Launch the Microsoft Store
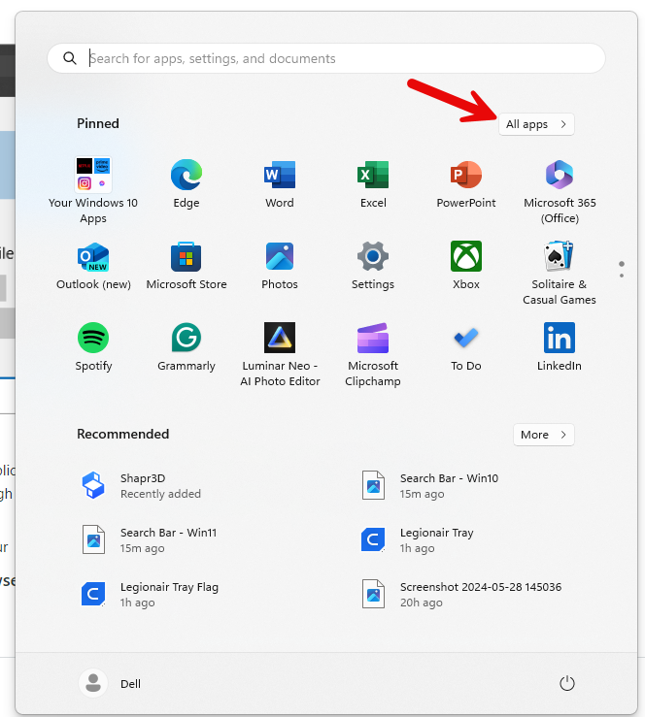This screenshot has height=717, width=645. tap(187, 265)
